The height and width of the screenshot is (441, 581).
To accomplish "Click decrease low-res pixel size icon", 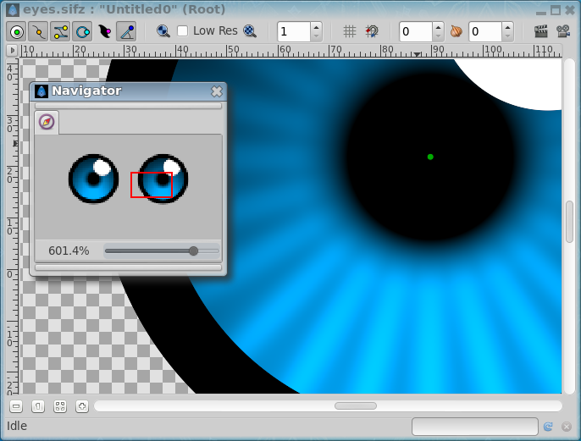I will pos(163,31).
